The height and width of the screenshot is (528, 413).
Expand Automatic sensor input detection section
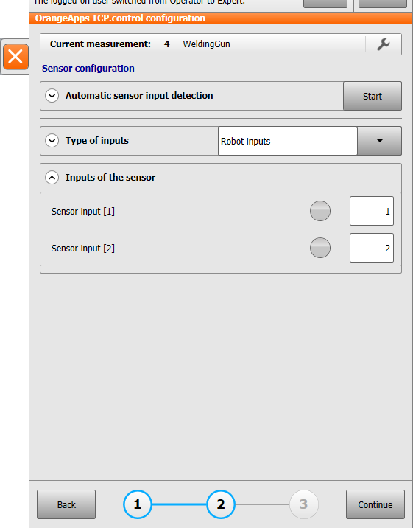[52, 96]
